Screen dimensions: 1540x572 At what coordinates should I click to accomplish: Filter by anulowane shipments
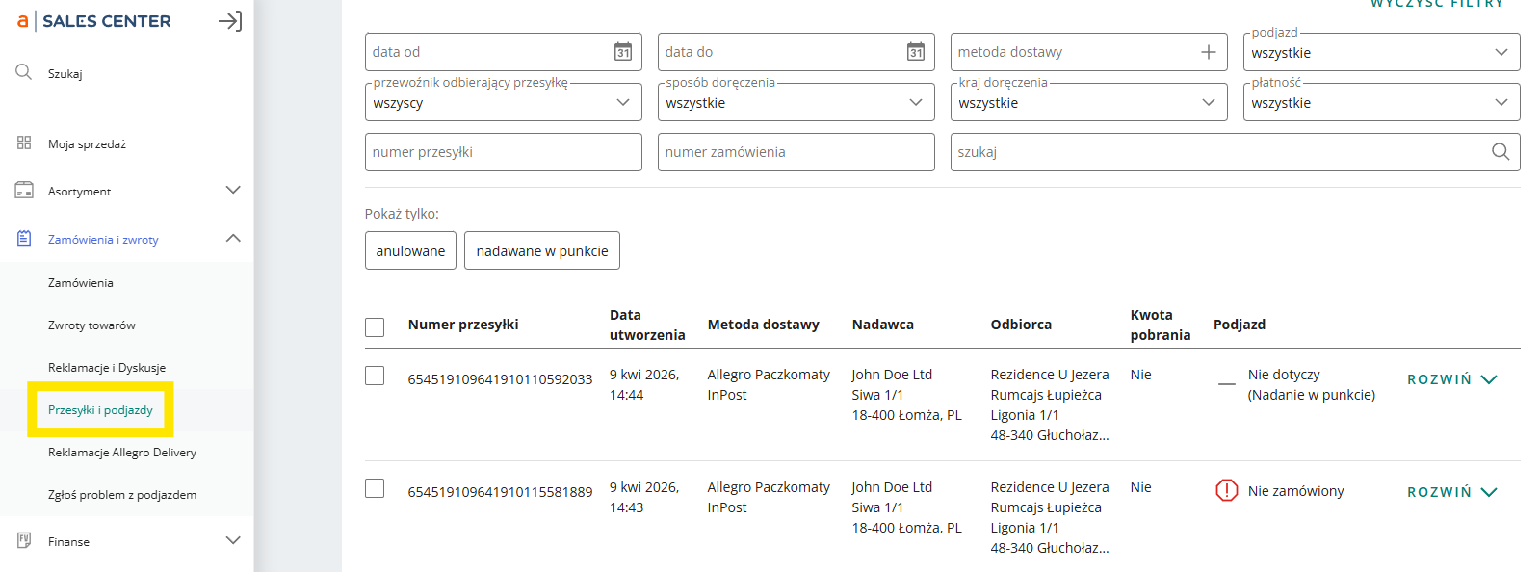tap(410, 250)
